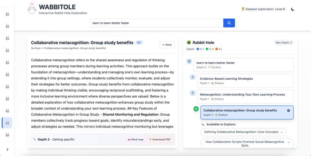Explore 'Defining Collaborative Metacognition: Core Concepts'
Screen dimensions: 311x156
(243, 132)
